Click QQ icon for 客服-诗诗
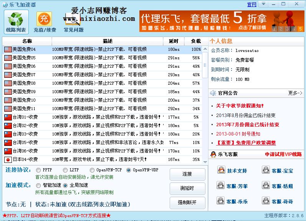The height and width of the screenshot is (221, 306). coord(266,201)
